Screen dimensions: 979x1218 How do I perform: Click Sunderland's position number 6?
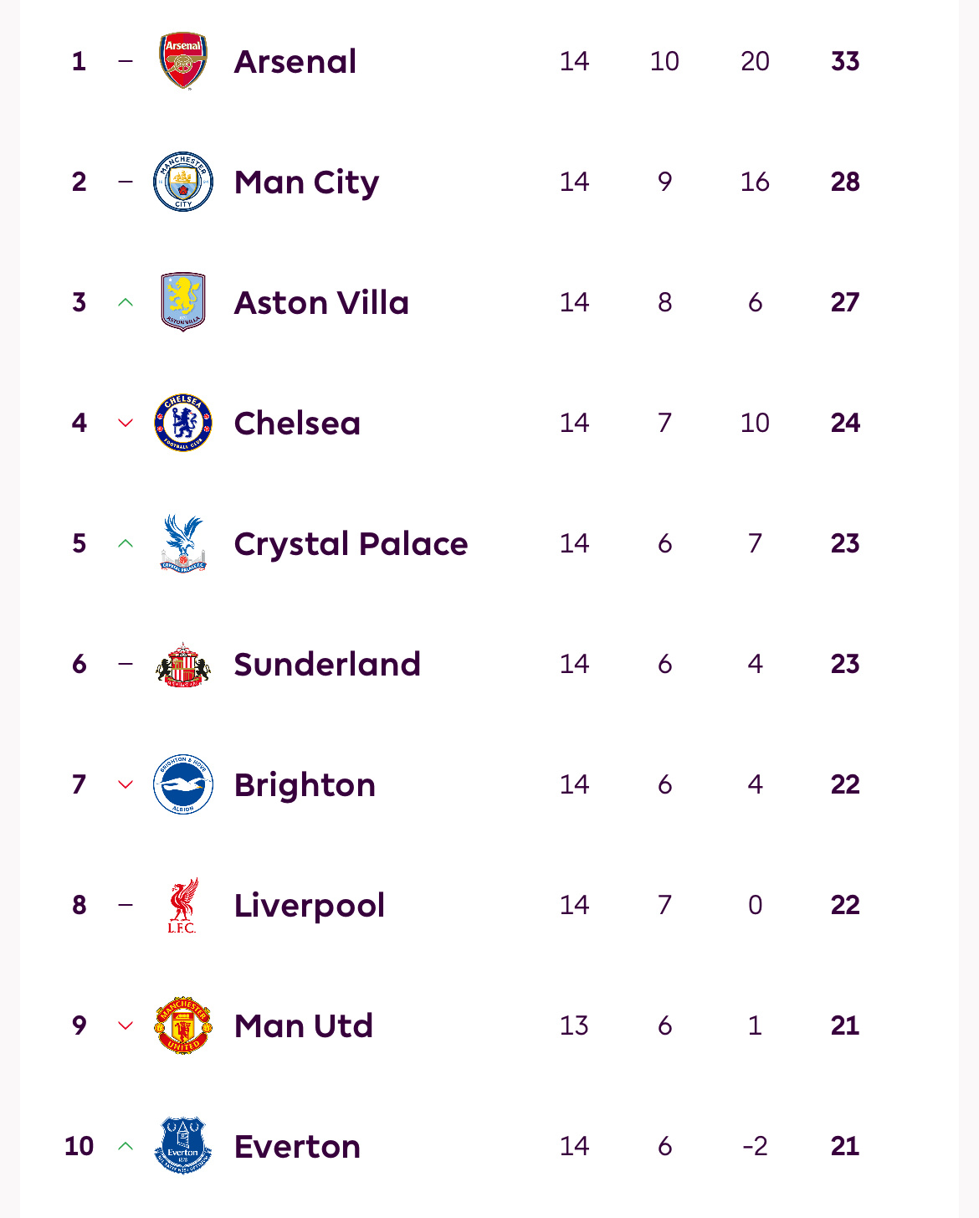point(79,664)
